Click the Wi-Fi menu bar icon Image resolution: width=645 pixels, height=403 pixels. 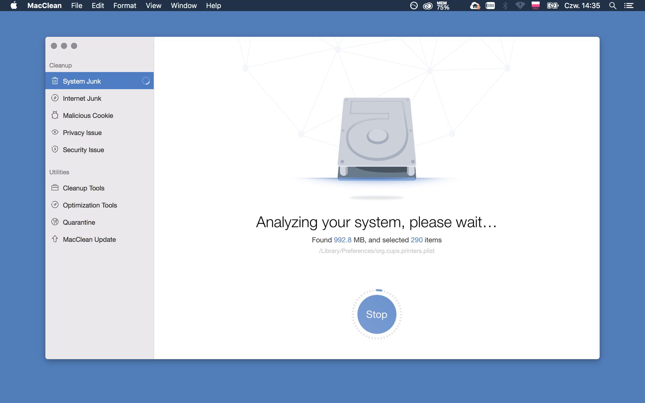click(520, 5)
